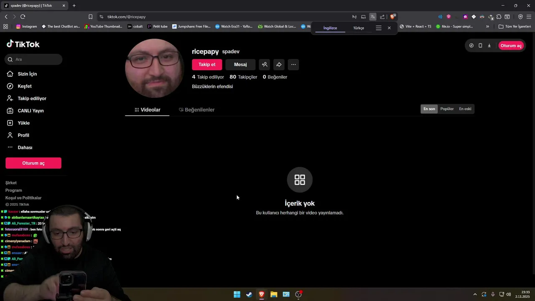
Task: Open the Petit tube bookmark
Action: pos(158,26)
